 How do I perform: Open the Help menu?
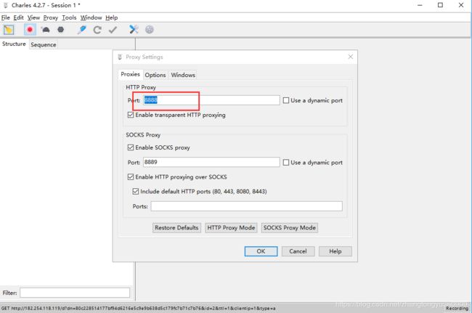tap(111, 17)
